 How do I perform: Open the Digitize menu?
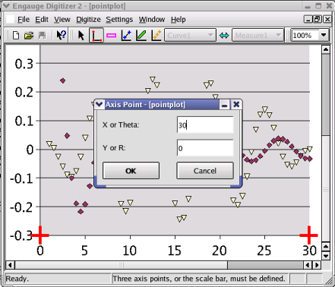click(x=88, y=20)
